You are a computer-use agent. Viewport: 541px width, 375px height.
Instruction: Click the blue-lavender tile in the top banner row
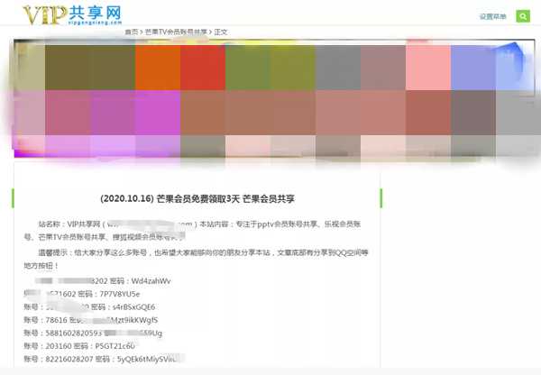[472, 65]
